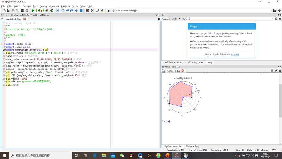Save the current file with the floppy icon
This screenshot has width=282, height=159.
(13, 11)
